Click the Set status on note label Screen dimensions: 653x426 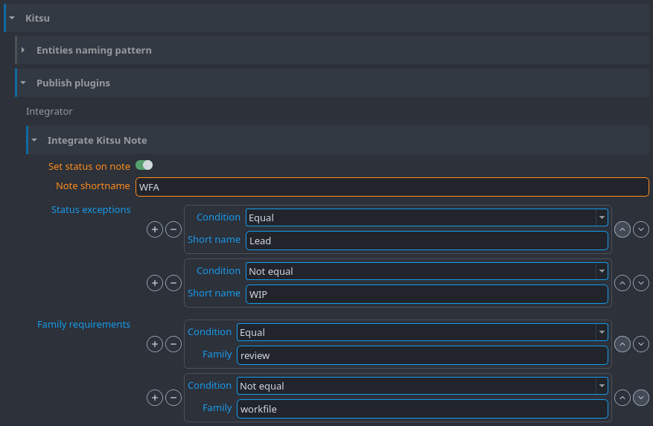(x=89, y=167)
